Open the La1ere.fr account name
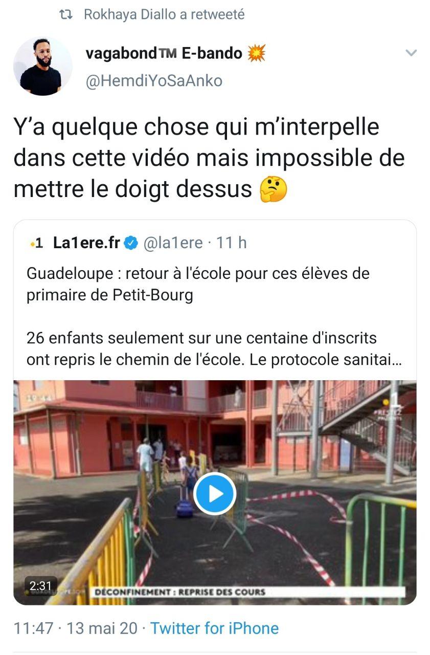This screenshot has height=655, width=430. coord(86,243)
